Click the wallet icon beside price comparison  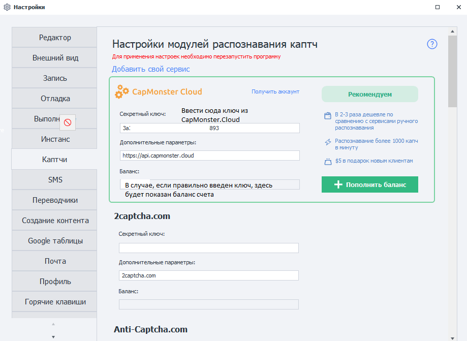pos(328,115)
